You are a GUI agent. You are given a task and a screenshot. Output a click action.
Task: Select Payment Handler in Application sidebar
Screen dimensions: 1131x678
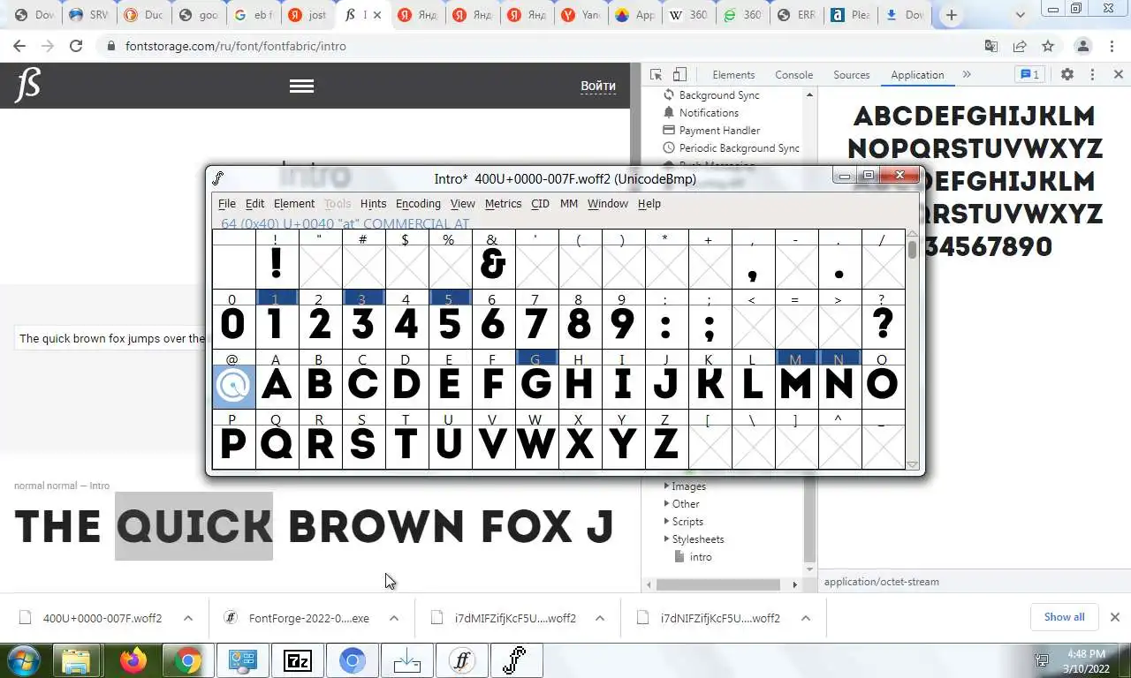[x=719, y=131]
